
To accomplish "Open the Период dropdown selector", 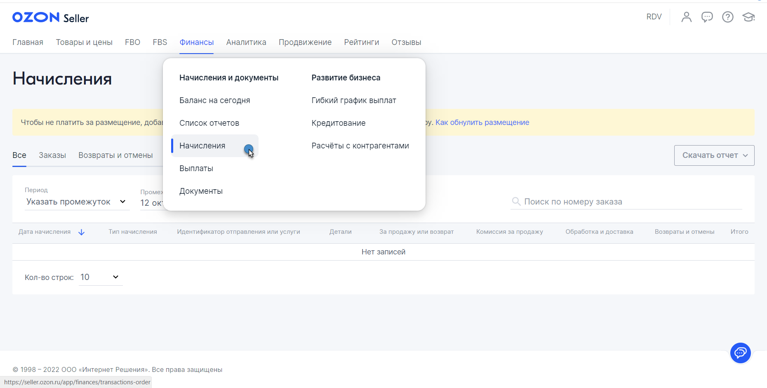I will coord(77,202).
